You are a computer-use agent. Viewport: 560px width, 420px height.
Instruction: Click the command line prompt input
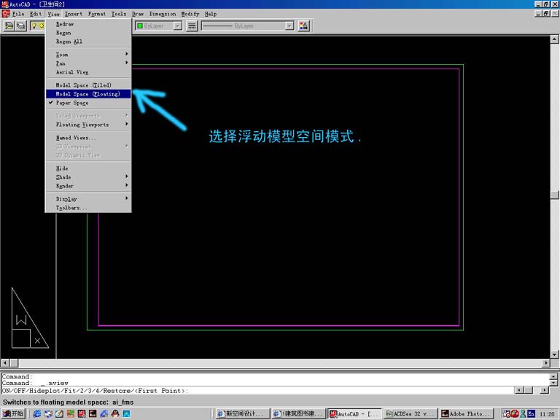pos(257,390)
